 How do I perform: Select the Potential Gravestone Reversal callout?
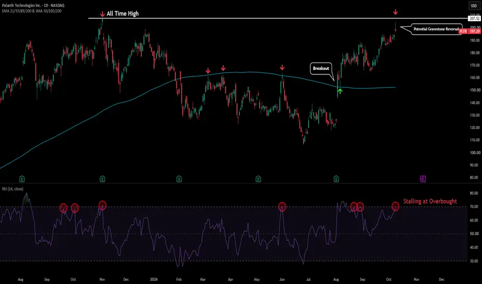[x=436, y=29]
